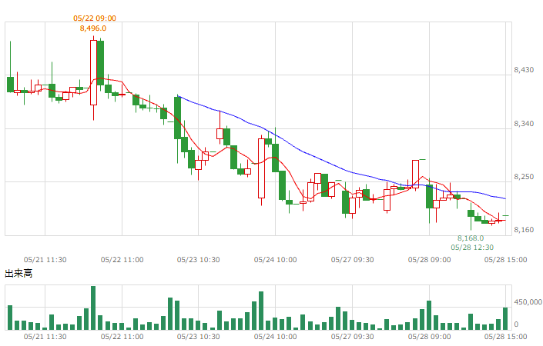Click the 8,340 price axis label

[524, 124]
